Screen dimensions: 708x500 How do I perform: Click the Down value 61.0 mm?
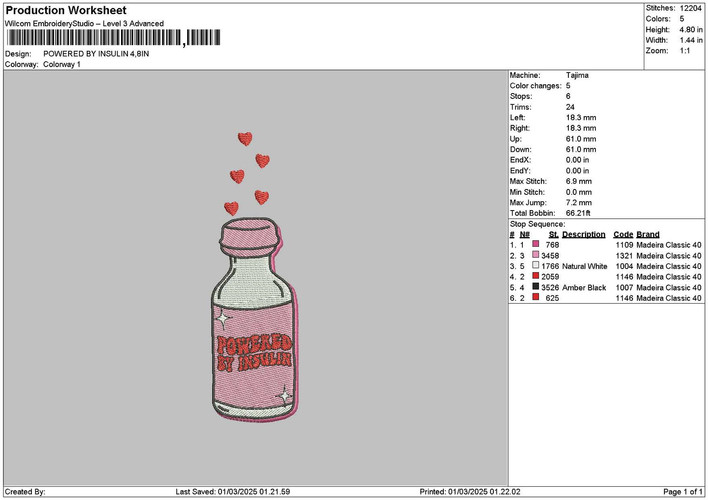(x=581, y=150)
